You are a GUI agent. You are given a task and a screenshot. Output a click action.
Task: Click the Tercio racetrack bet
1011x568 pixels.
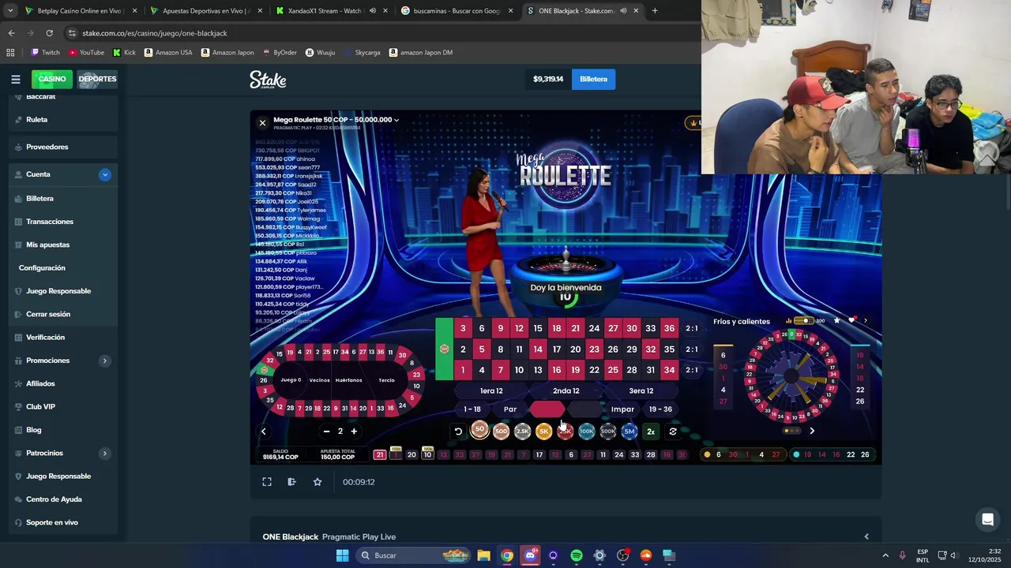tap(386, 380)
